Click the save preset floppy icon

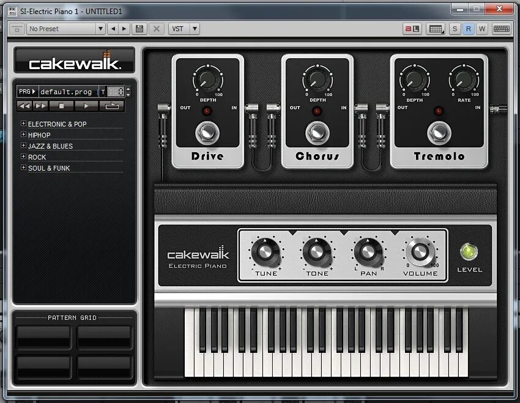click(x=139, y=29)
